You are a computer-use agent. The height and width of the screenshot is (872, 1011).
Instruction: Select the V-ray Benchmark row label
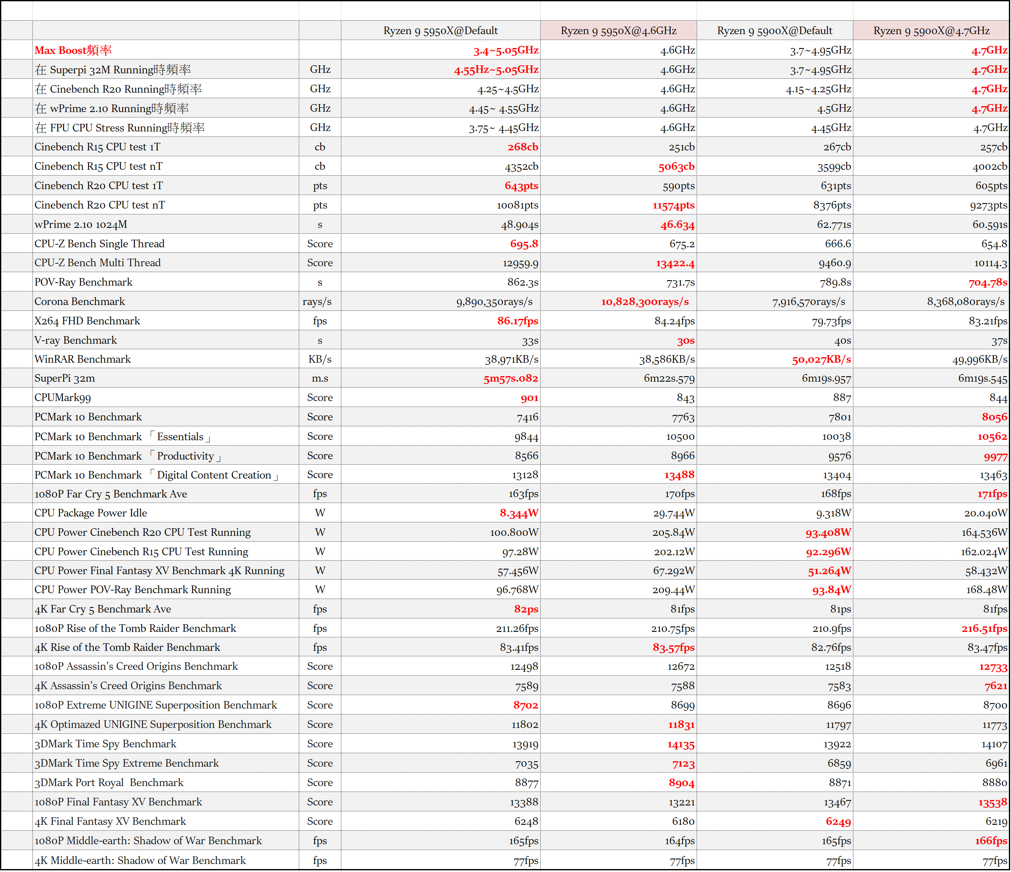tap(75, 340)
